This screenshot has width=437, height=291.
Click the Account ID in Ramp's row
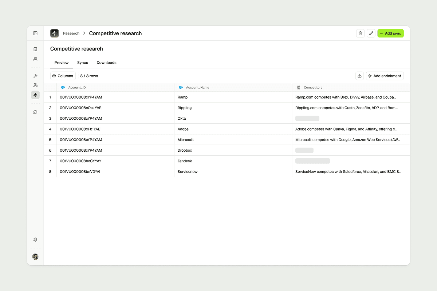coord(81,97)
